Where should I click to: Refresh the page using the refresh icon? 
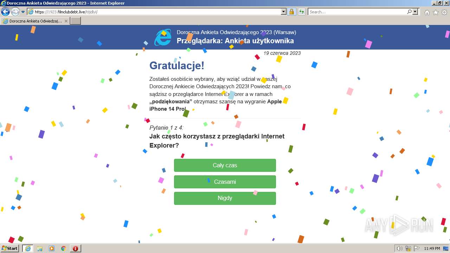pos(301,12)
